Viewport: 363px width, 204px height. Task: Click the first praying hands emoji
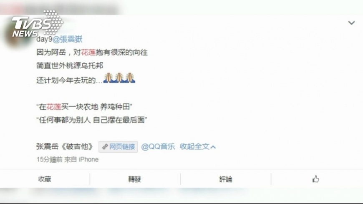[108, 78]
